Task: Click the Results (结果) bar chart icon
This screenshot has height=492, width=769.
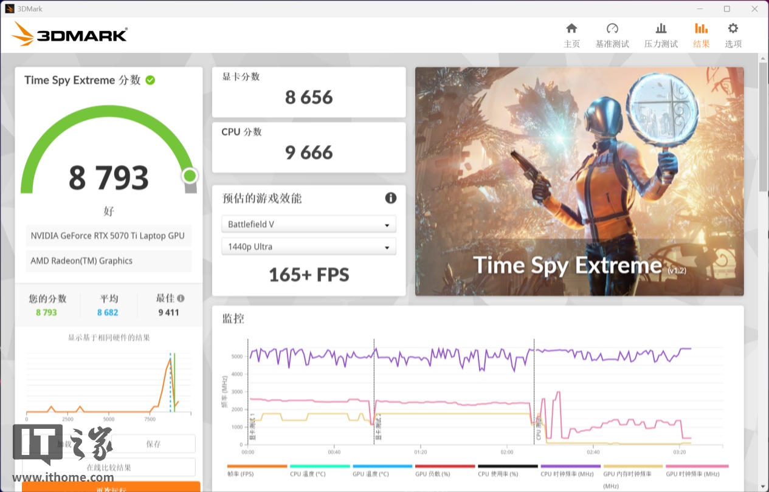Action: [701, 29]
